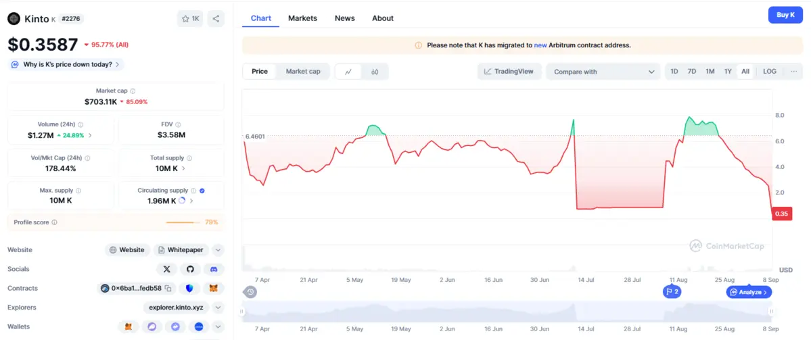Open the News tab
This screenshot has width=811, height=340.
[344, 18]
